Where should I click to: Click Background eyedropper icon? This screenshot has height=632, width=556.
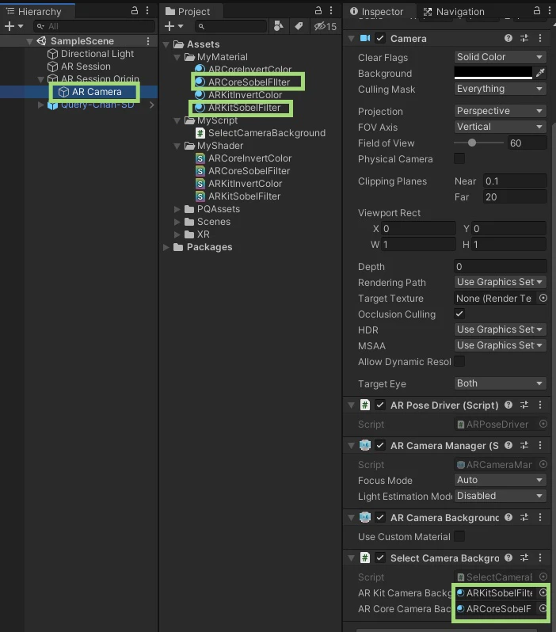540,73
